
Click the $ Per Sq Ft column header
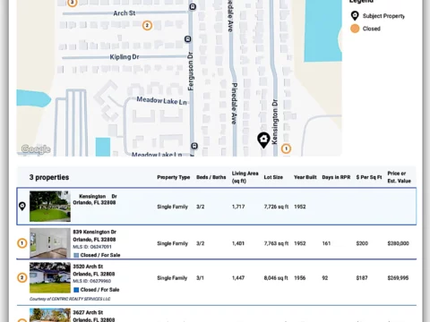point(369,177)
